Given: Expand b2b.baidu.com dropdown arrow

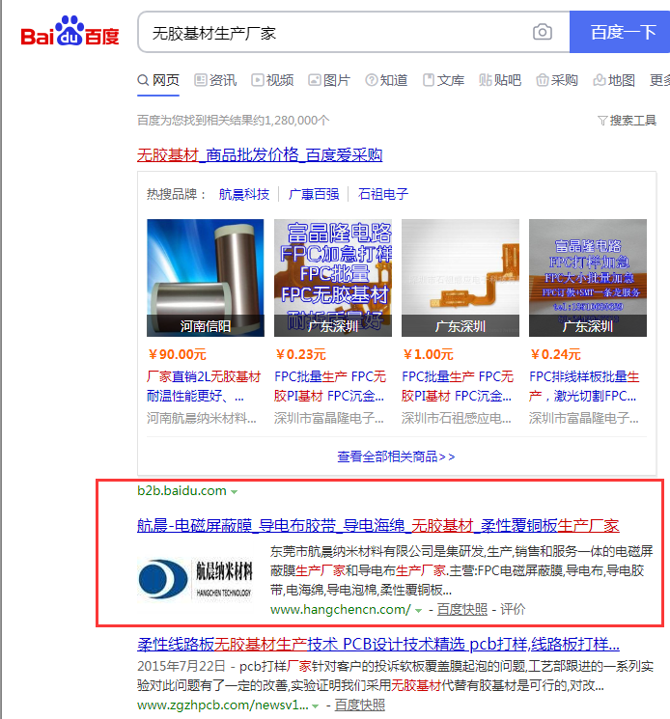Looking at the screenshot, I should (234, 492).
